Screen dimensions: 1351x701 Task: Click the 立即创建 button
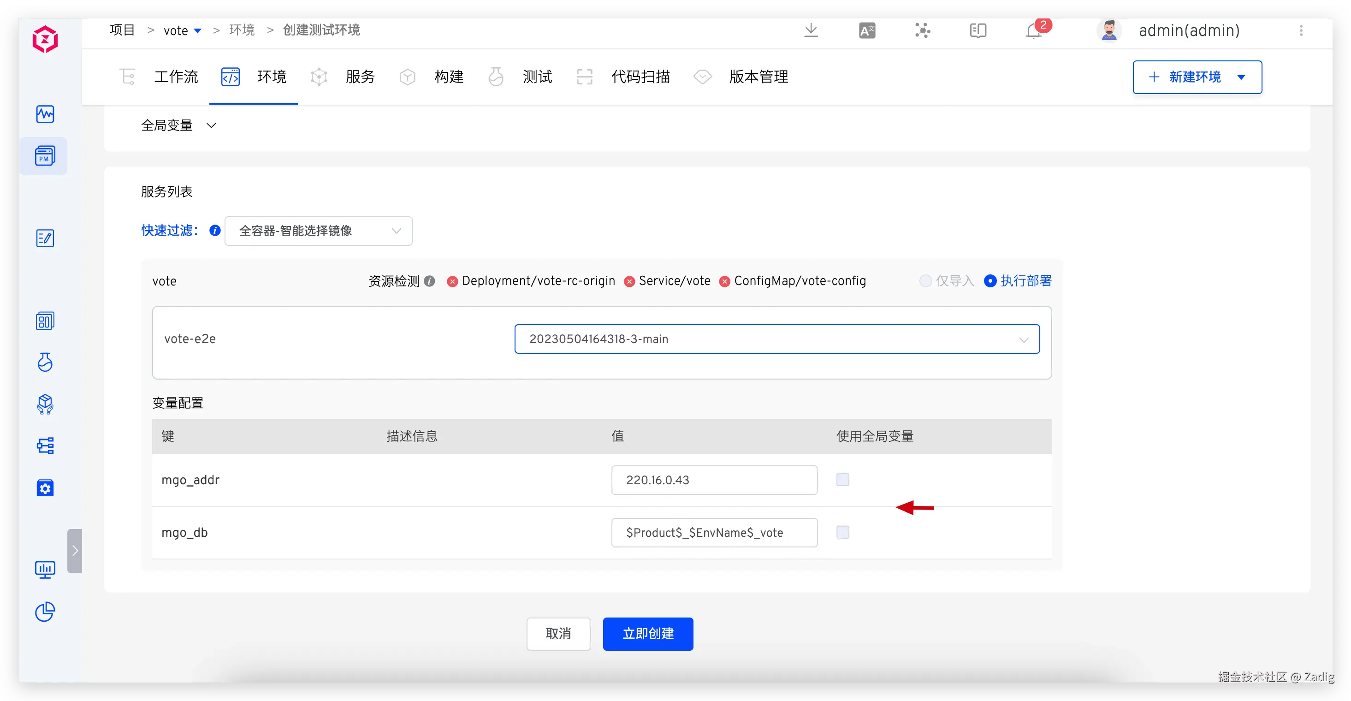pos(648,634)
